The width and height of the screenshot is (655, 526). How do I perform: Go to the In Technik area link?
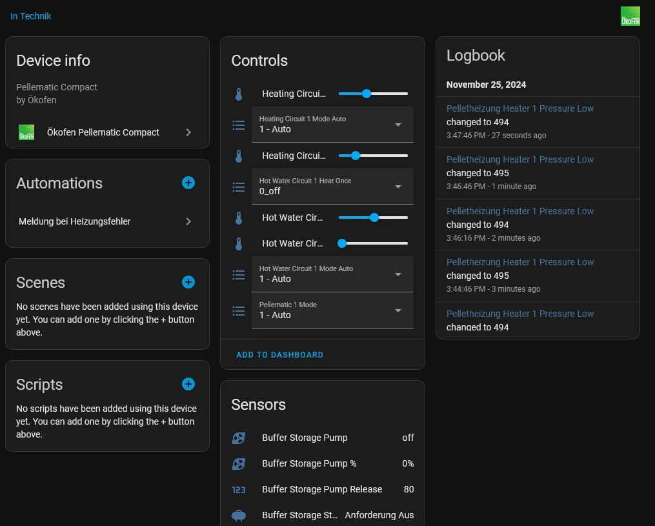30,16
